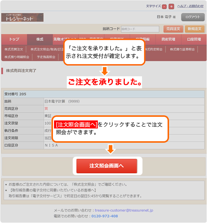207x223 pixels.
Task: Open 先物オプション navigation tab
Action: coord(66,39)
